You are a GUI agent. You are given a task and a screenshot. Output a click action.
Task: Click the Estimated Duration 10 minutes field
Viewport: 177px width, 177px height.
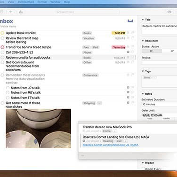159,104
